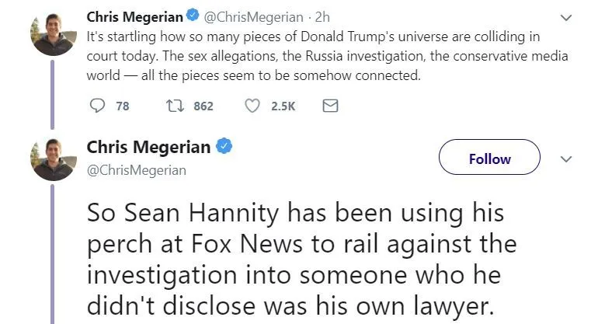This screenshot has height=324, width=598.
Task: Click the 2.5K likes count
Action: (283, 107)
